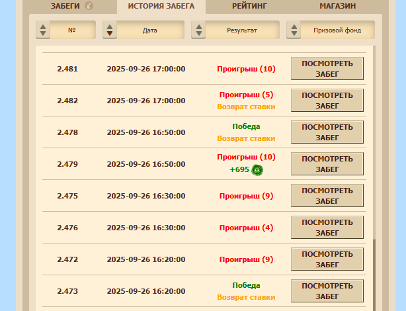Click sort arrows icon next to Результат column
The height and width of the screenshot is (311, 406).
click(x=198, y=30)
